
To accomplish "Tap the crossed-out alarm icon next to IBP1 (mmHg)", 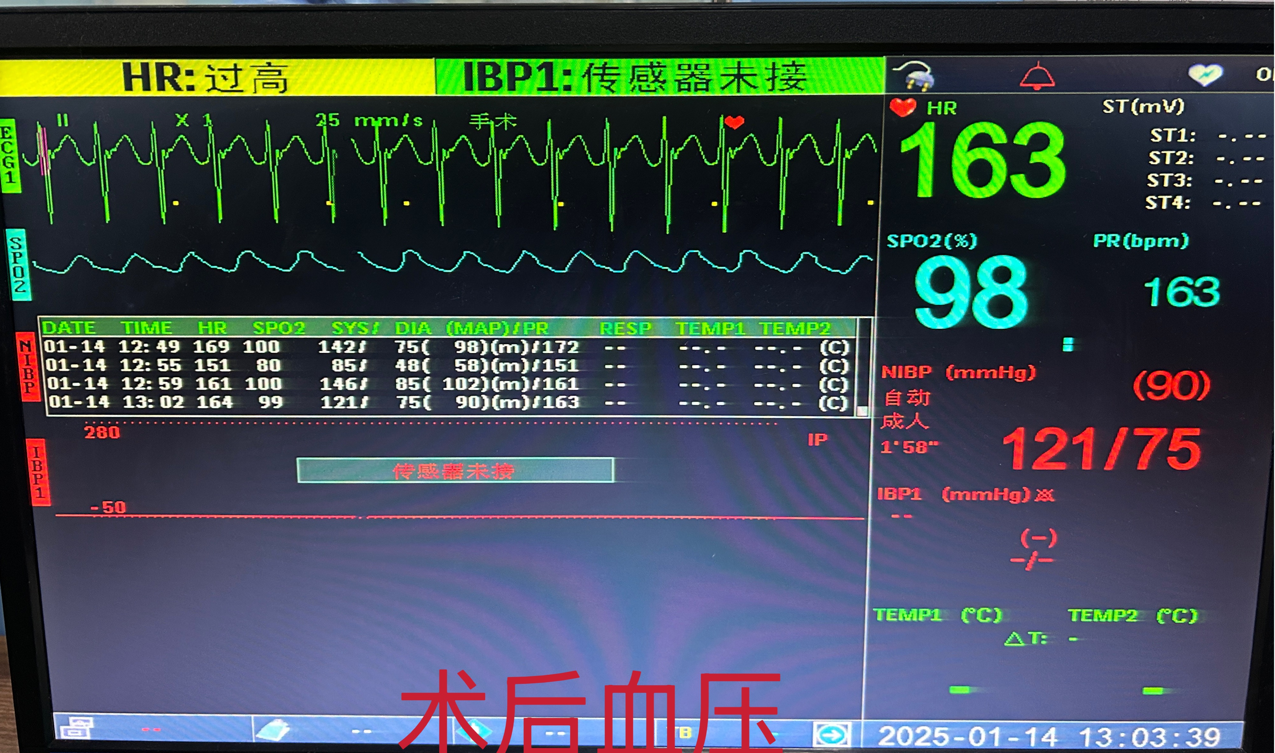I will point(1044,495).
